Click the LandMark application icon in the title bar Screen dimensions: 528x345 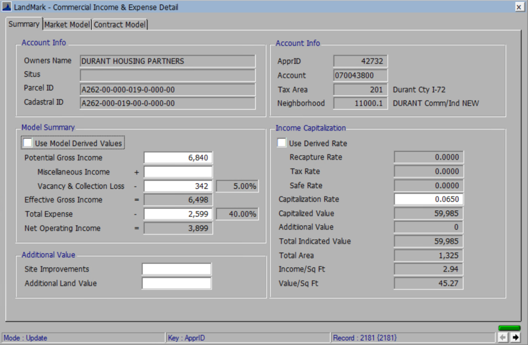tap(6, 7)
